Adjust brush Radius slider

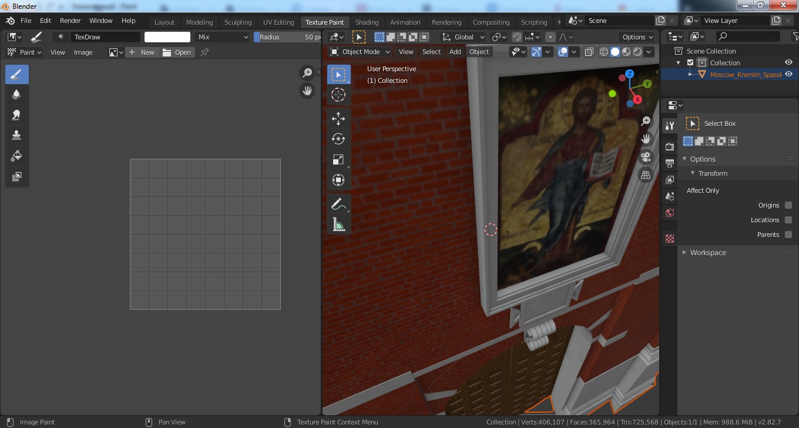(287, 37)
